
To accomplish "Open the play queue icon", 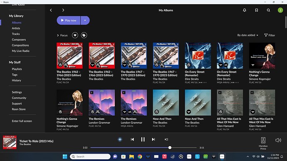I will tap(166, 139).
